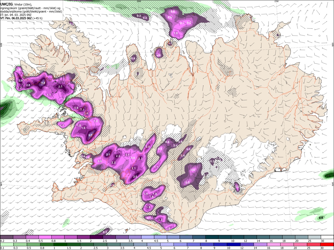Click dark teal snow swatch between 8 and 9
Screen dimensions: 334x250
click(212, 237)
